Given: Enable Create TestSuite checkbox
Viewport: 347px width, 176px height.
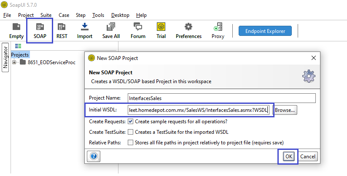Looking at the screenshot, I should 131,132.
